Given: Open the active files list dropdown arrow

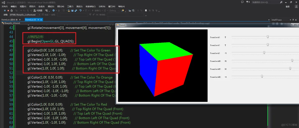Looking at the screenshot, I should tap(269, 20).
